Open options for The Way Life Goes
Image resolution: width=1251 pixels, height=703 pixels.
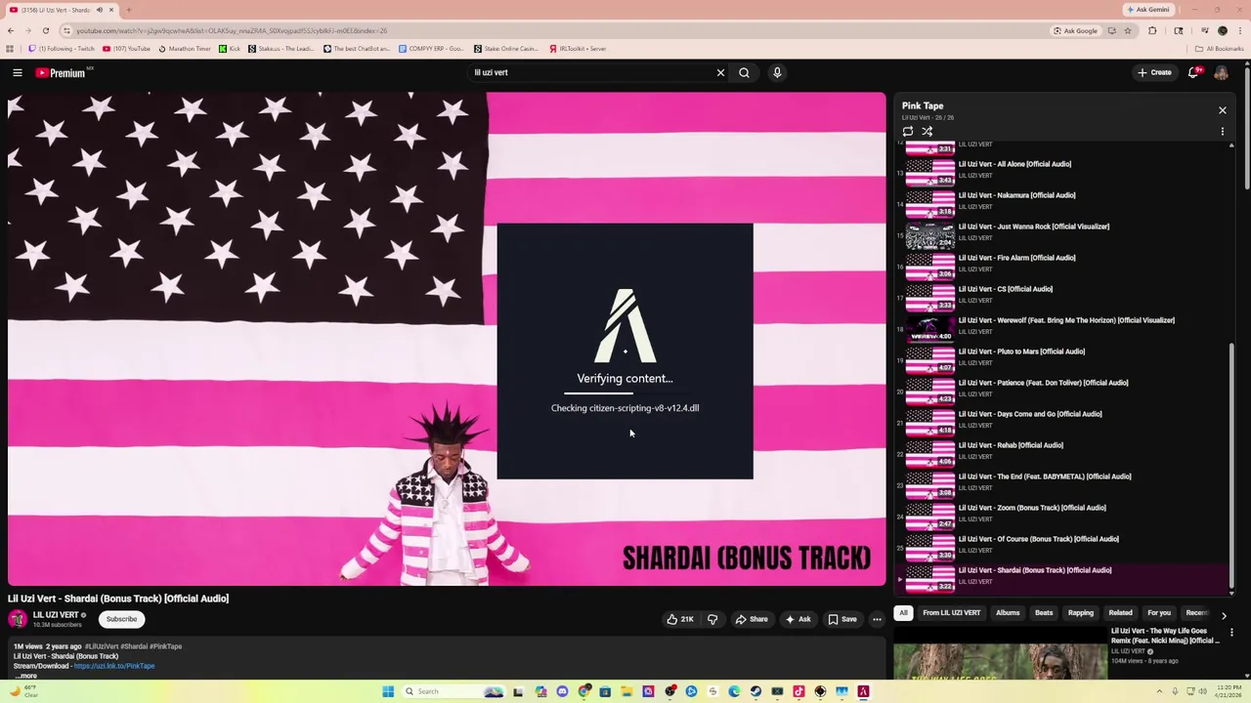[x=1231, y=633]
